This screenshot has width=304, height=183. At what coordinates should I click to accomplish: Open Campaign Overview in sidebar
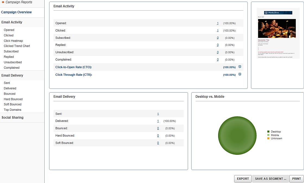point(16,12)
